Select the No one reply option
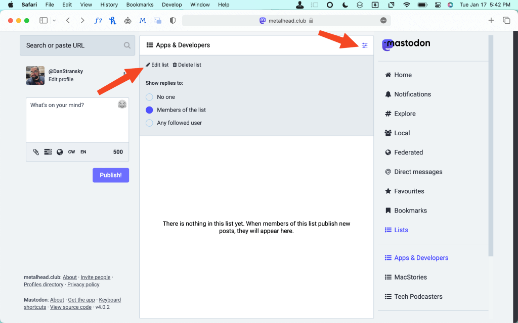 coord(149,96)
